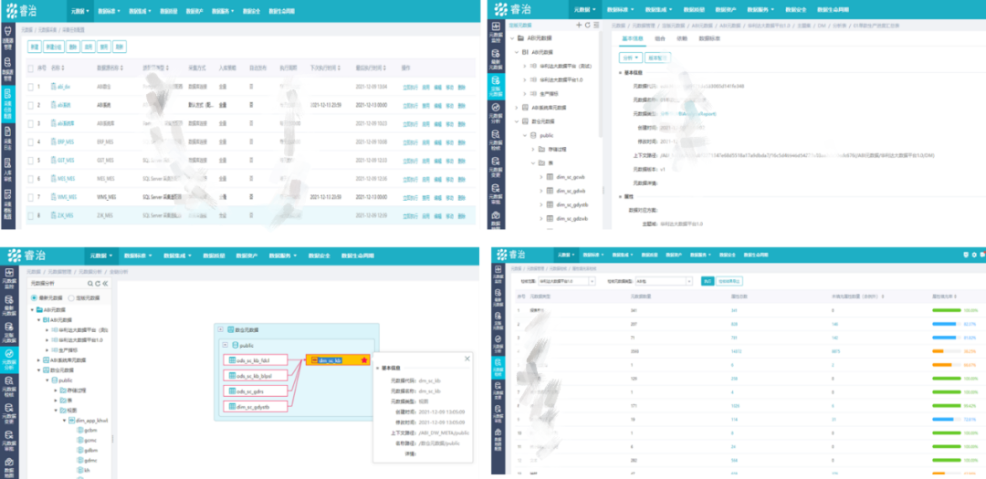The height and width of the screenshot is (479, 986).
Task: Click the 新建 button above the task table
Action: [x=34, y=46]
